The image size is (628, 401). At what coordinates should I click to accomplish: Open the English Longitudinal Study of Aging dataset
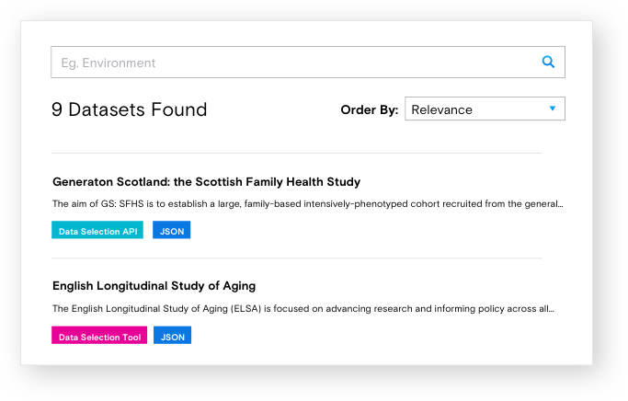(154, 285)
